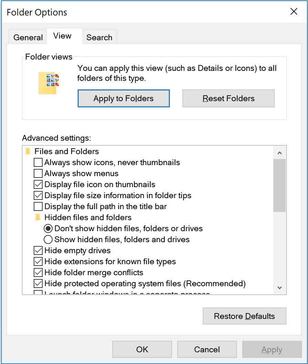Switch to the General tab
Screen dimensions: 308x364
click(x=28, y=37)
